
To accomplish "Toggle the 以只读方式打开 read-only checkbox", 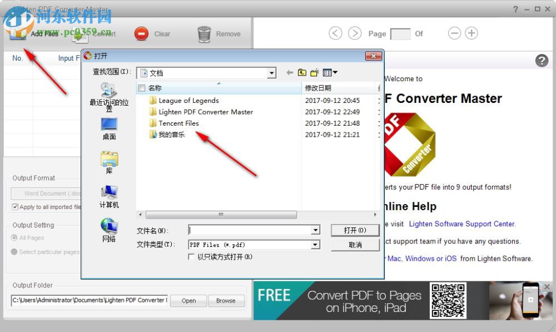I will point(192,257).
